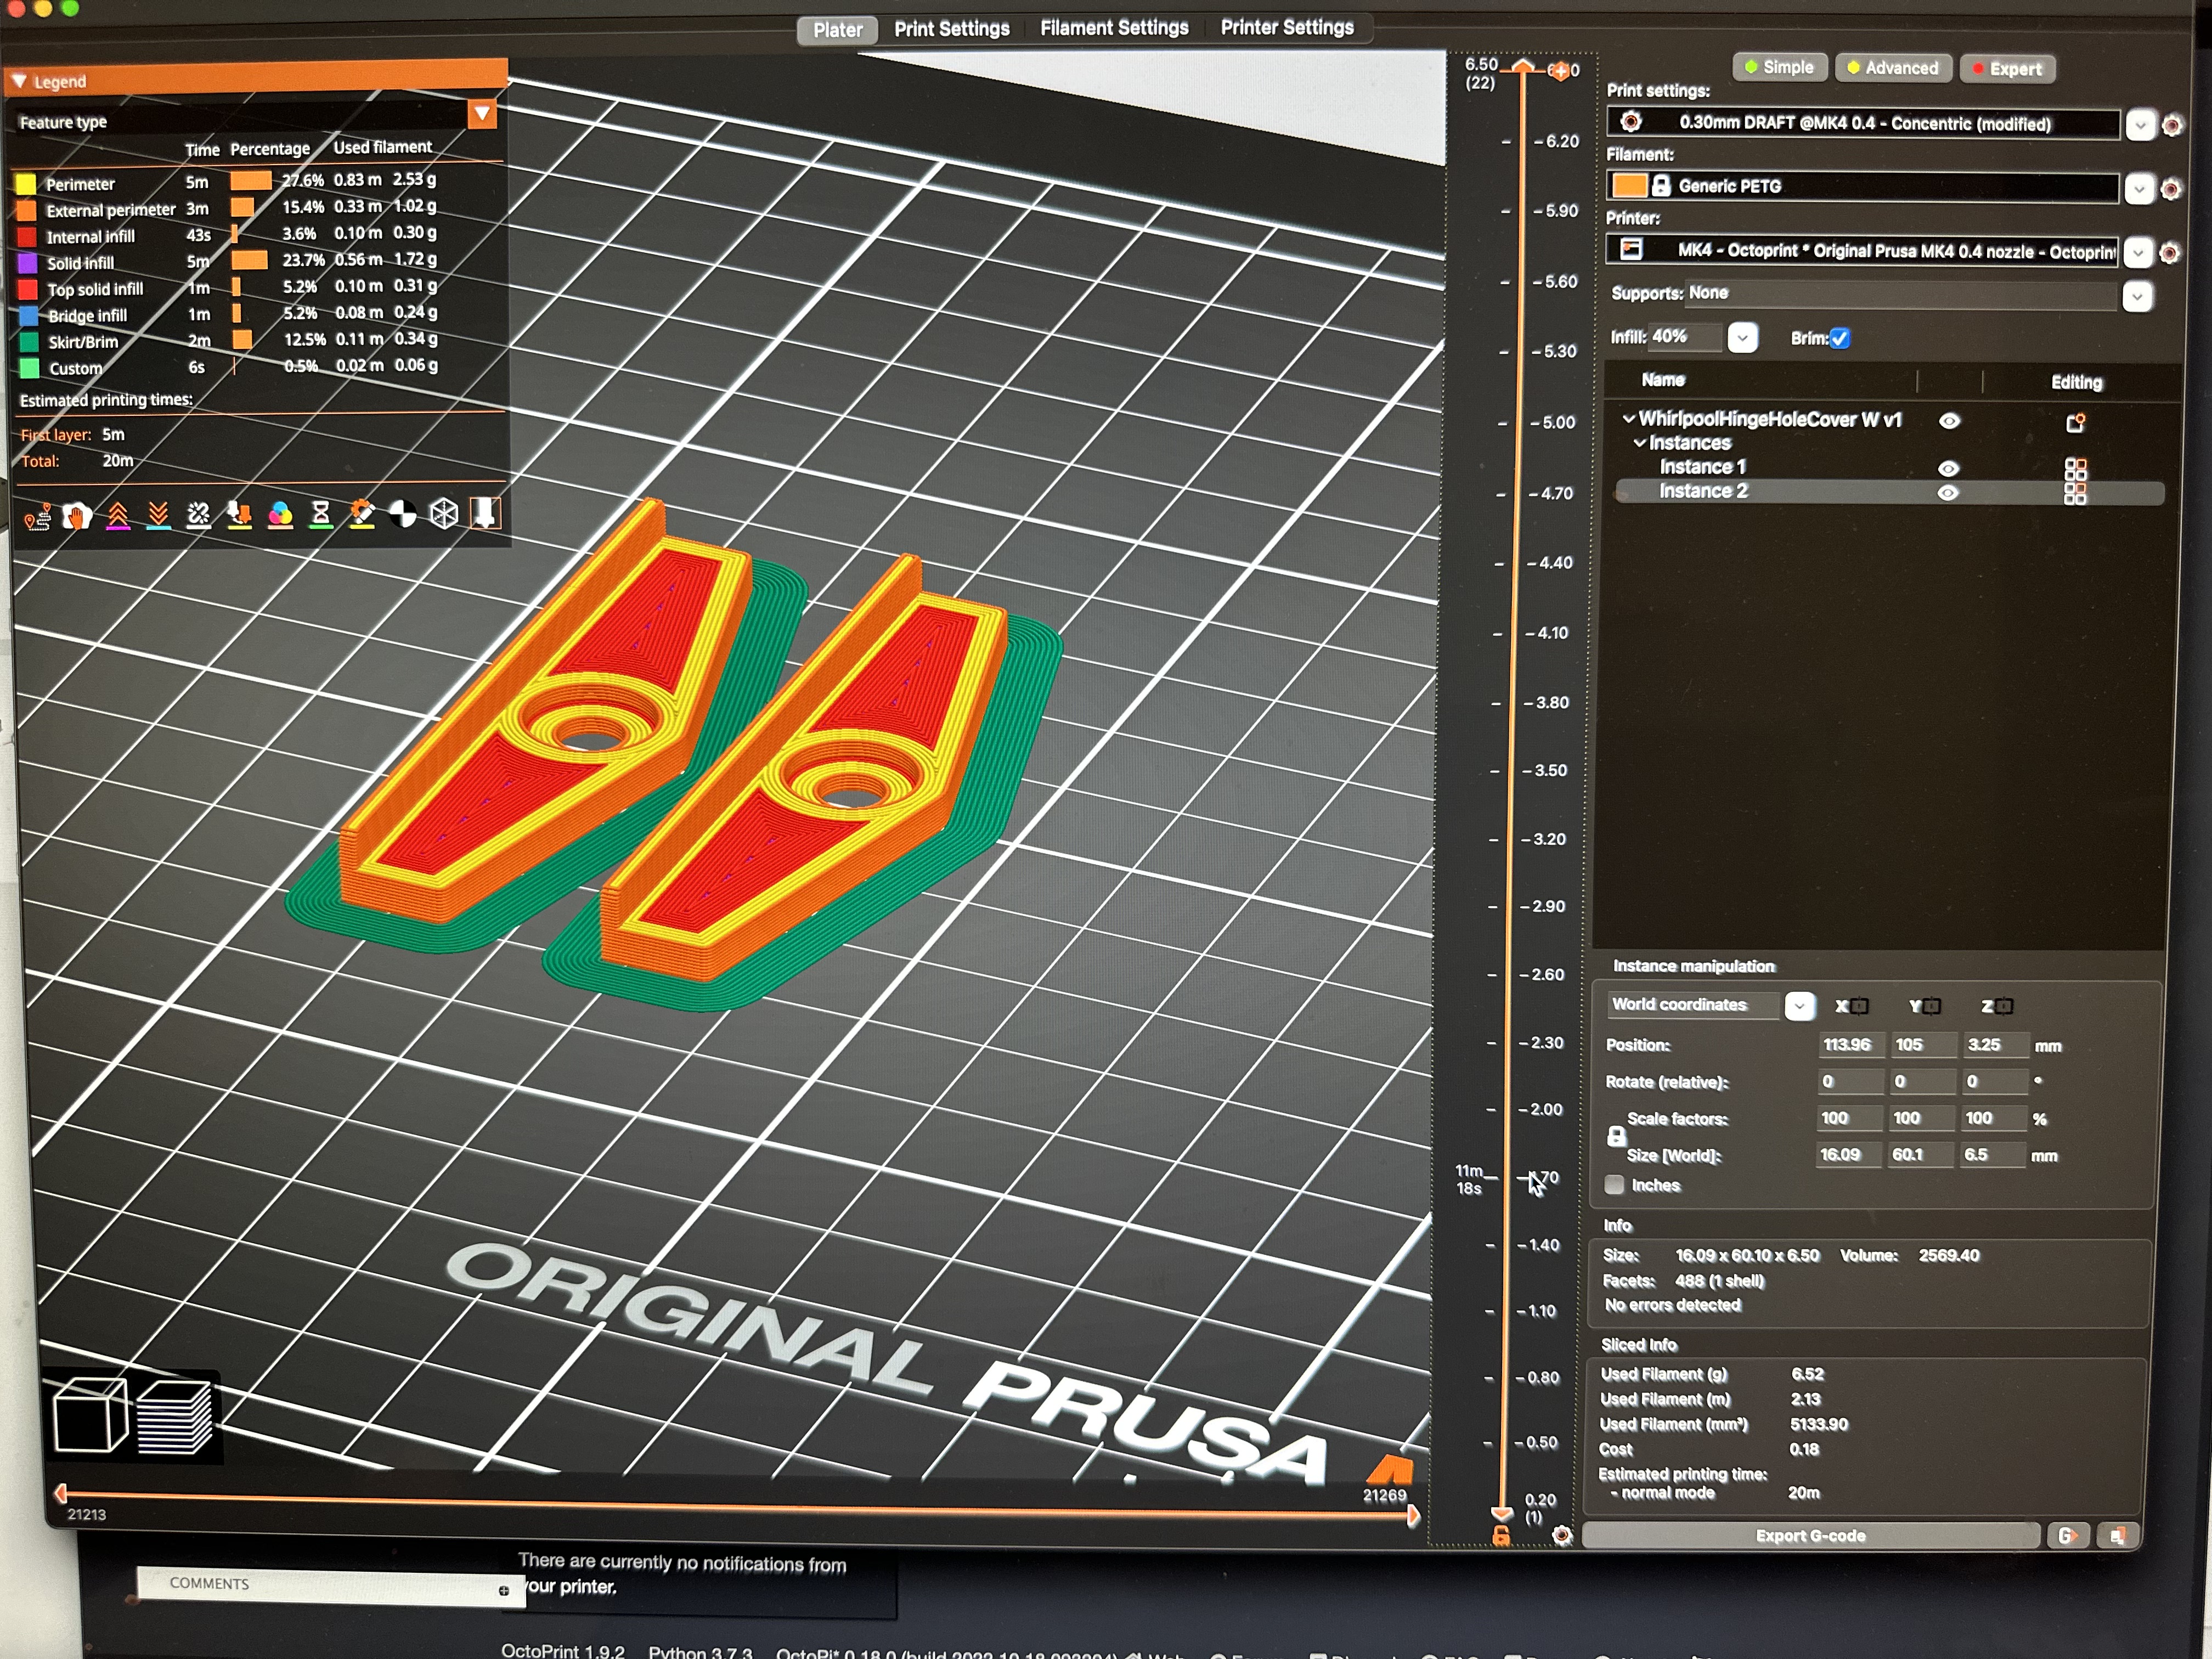Open the Filament Settings tab
The height and width of the screenshot is (1659, 2212).
click(x=1114, y=28)
